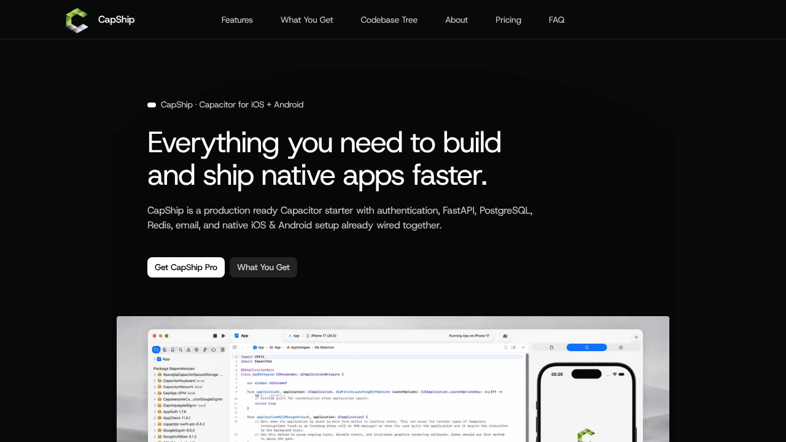This screenshot has width=786, height=442.
Task: Click the tagline "CapShip · Capacitor for iOS + Android"
Action: point(232,104)
